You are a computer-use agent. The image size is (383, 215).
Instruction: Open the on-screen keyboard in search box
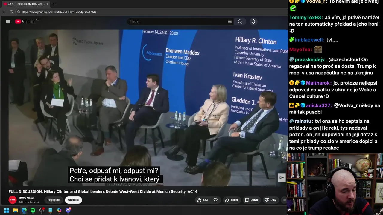(230, 21)
